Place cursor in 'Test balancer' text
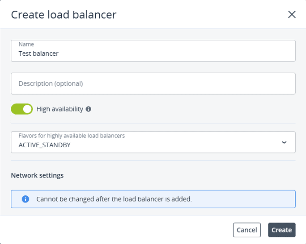The image size is (306, 244). [x=38, y=54]
